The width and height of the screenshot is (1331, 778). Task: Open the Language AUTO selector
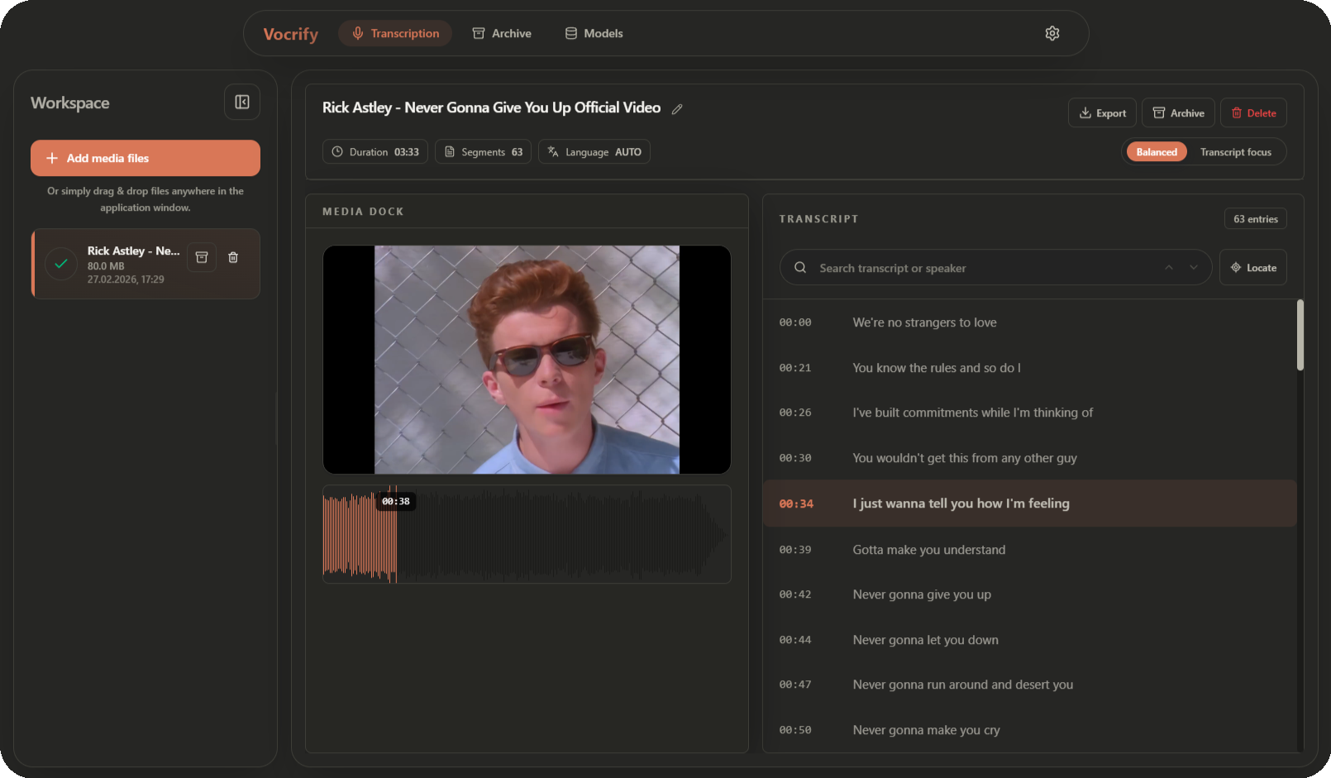[x=594, y=152]
